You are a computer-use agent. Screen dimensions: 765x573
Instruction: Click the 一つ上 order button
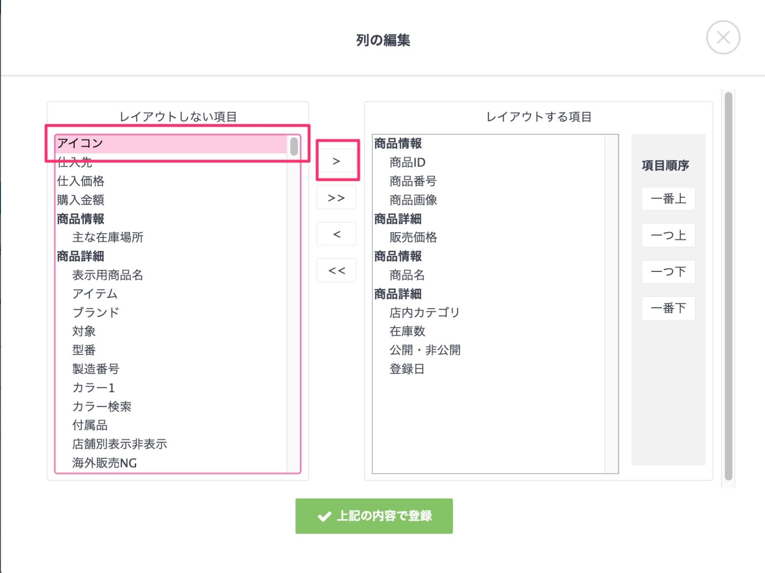[668, 235]
